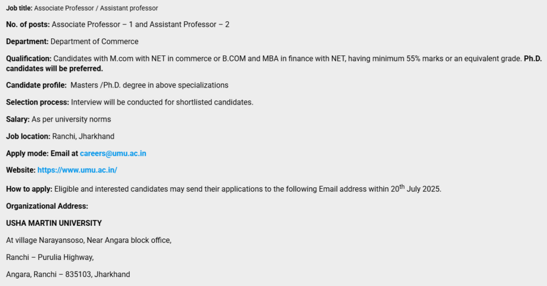Click the "At village Narayansoso" address line
The height and width of the screenshot is (286, 547).
(x=89, y=240)
